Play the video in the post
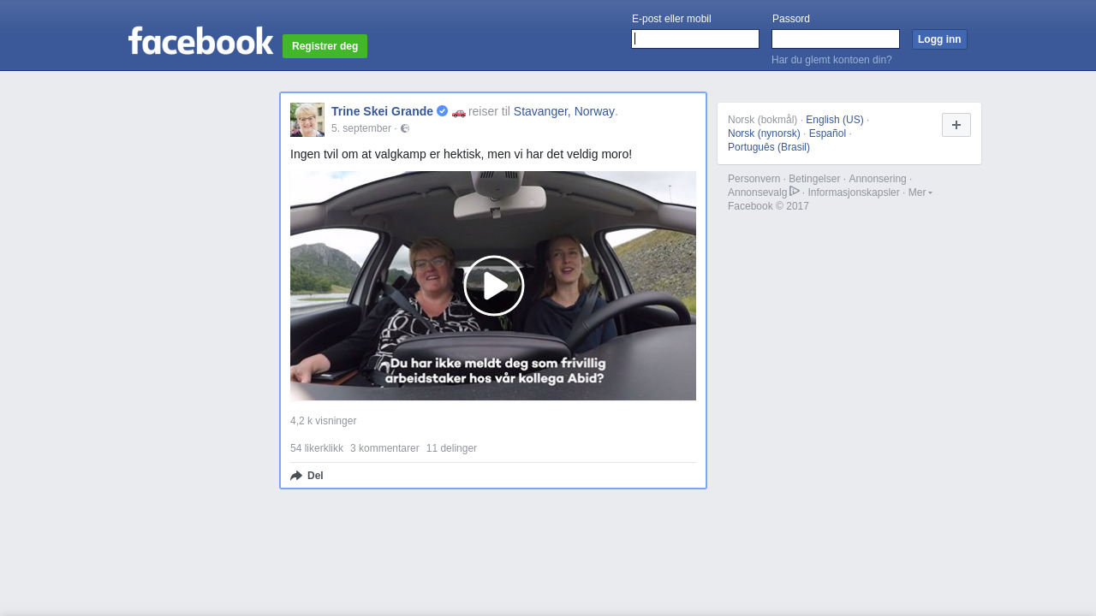1096x616 pixels. (493, 286)
